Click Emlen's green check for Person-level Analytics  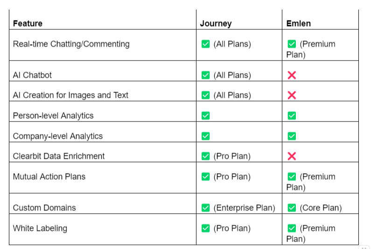coord(292,115)
